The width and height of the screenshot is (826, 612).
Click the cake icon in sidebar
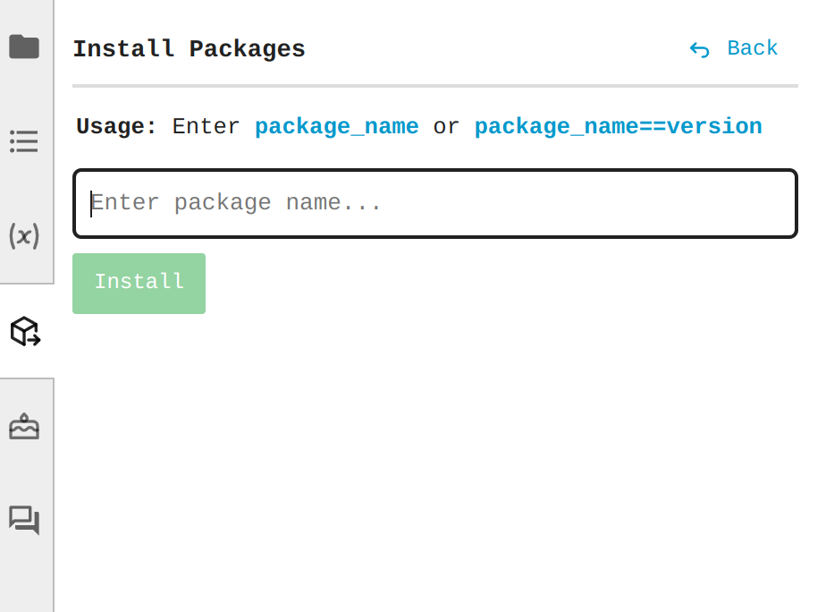click(x=24, y=426)
